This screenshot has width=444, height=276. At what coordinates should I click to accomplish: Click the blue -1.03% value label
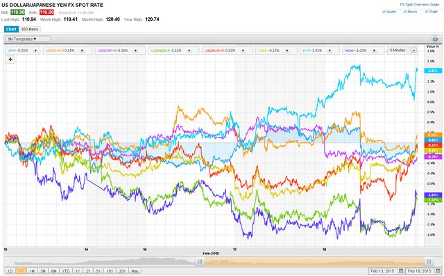(x=433, y=195)
